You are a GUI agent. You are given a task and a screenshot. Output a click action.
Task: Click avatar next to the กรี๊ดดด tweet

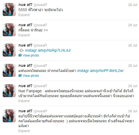point(9,30)
